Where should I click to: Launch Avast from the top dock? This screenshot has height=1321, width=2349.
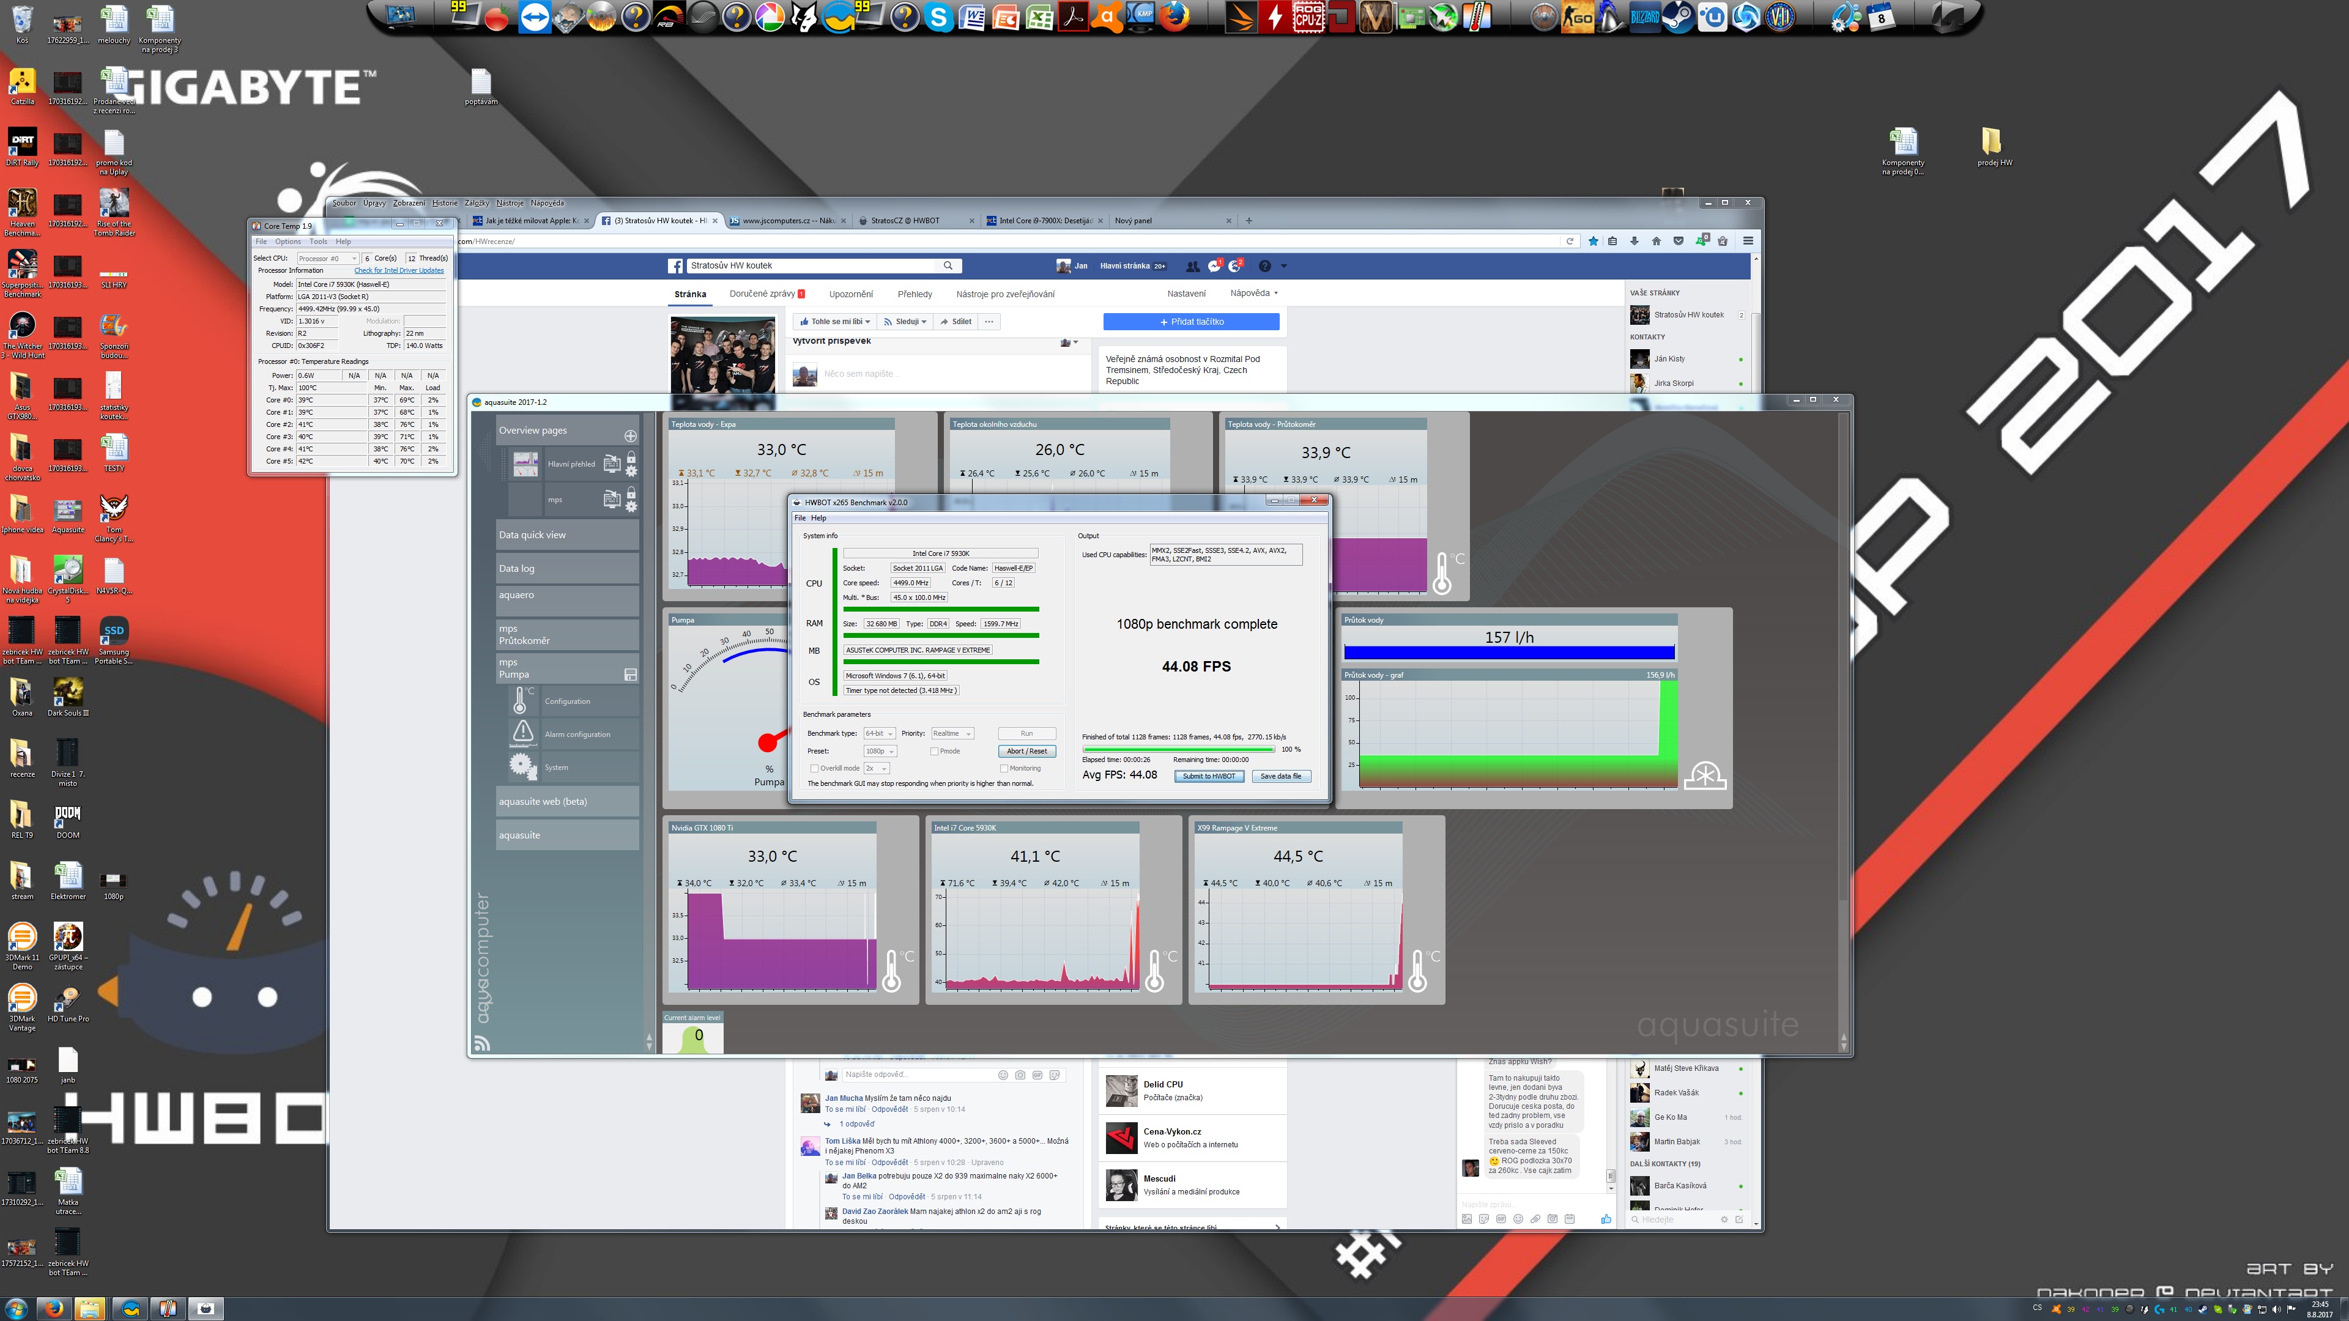point(1106,17)
